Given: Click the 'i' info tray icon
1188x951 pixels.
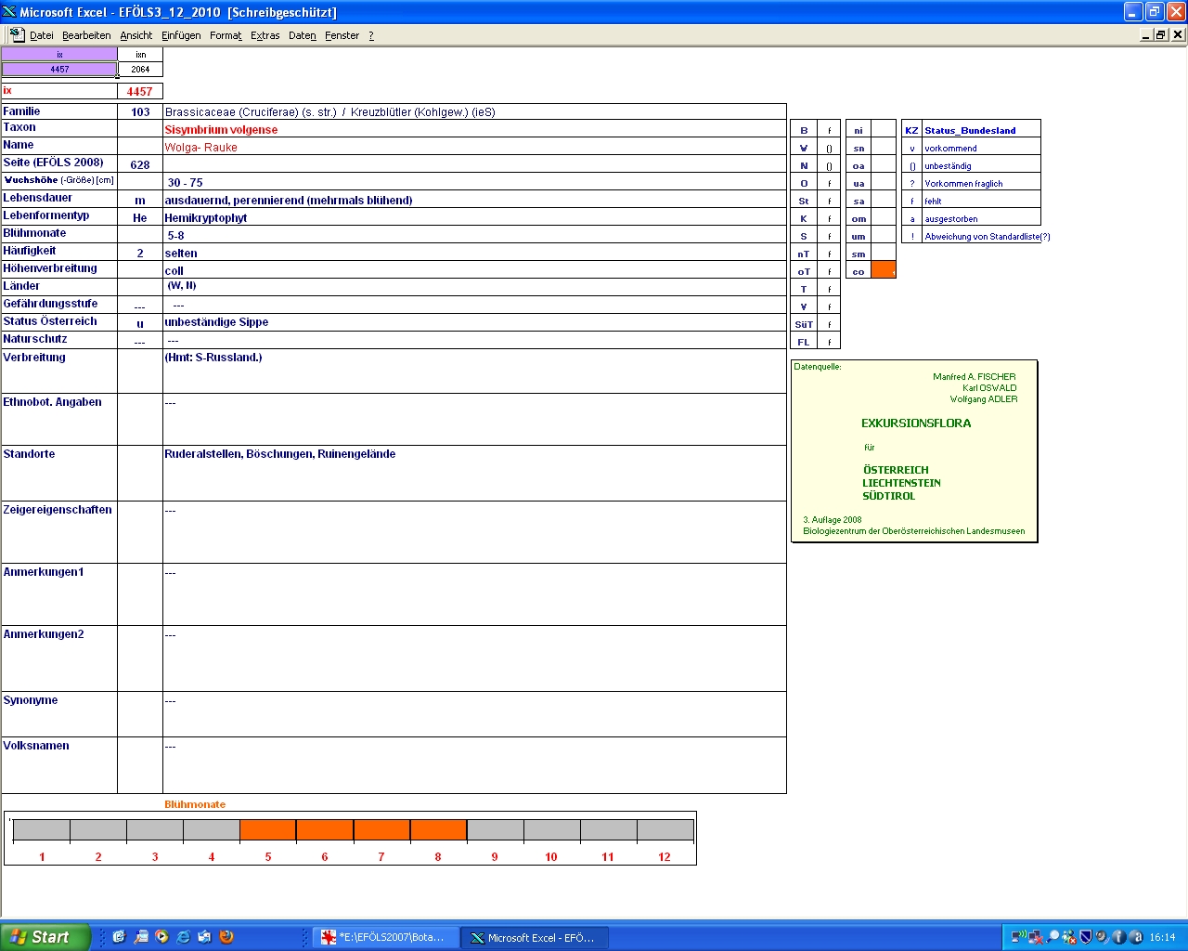Looking at the screenshot, I should [x=1118, y=937].
